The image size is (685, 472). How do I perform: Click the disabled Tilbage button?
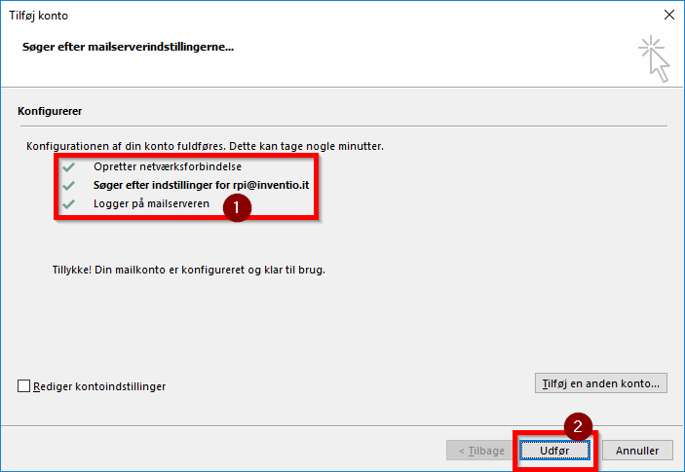pyautogui.click(x=481, y=451)
